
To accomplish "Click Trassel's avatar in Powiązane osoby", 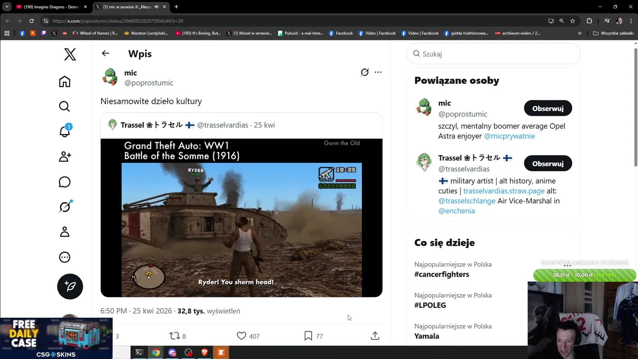I will [424, 163].
